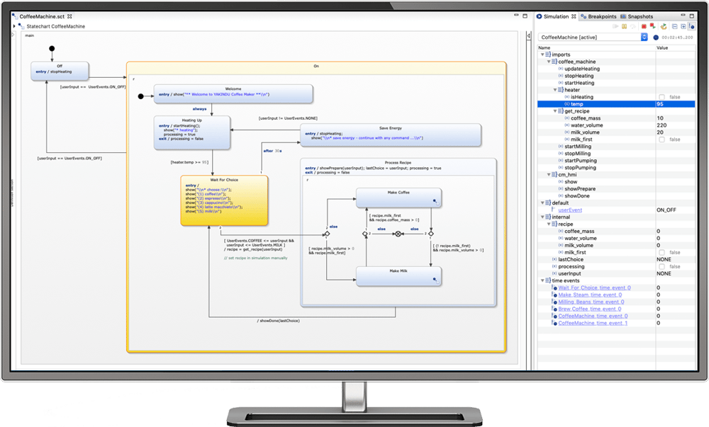Open the Make Milk submachine via its magnifier icon
This screenshot has width=709, height=427.
coord(435,279)
